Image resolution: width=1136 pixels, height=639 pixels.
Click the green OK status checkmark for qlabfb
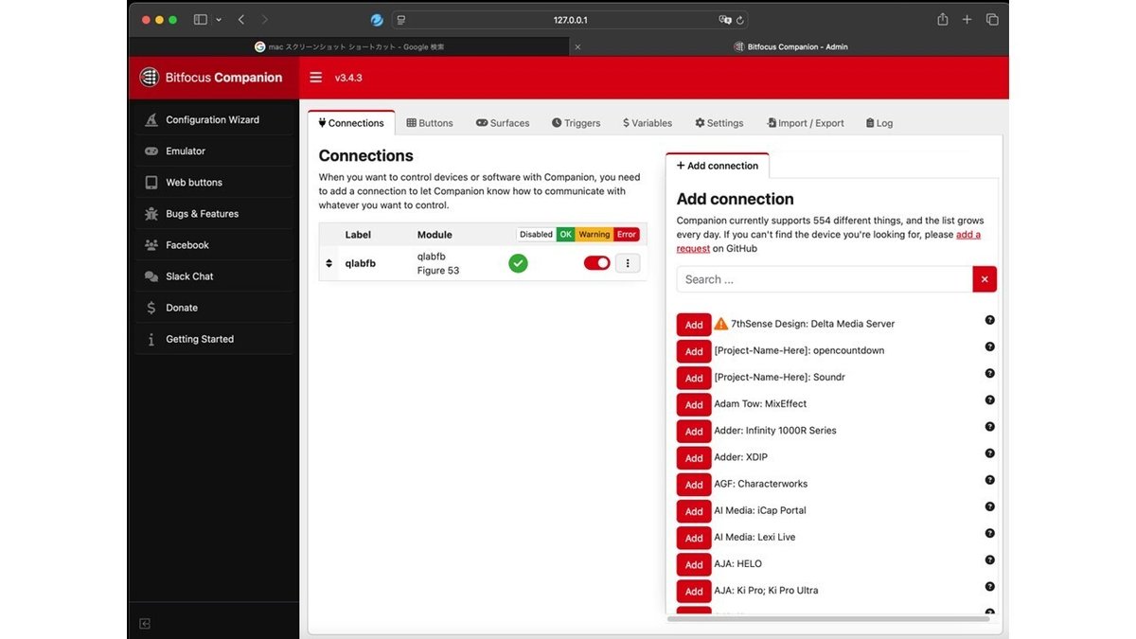[x=518, y=263]
